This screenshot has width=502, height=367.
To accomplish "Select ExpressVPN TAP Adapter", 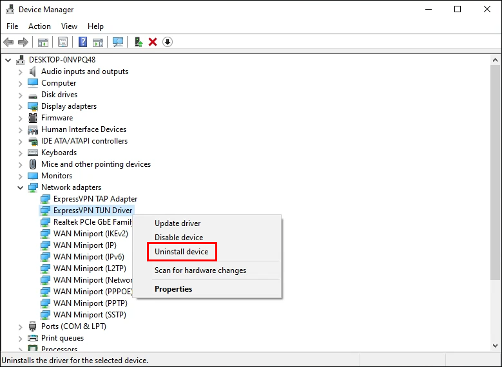I will click(95, 199).
